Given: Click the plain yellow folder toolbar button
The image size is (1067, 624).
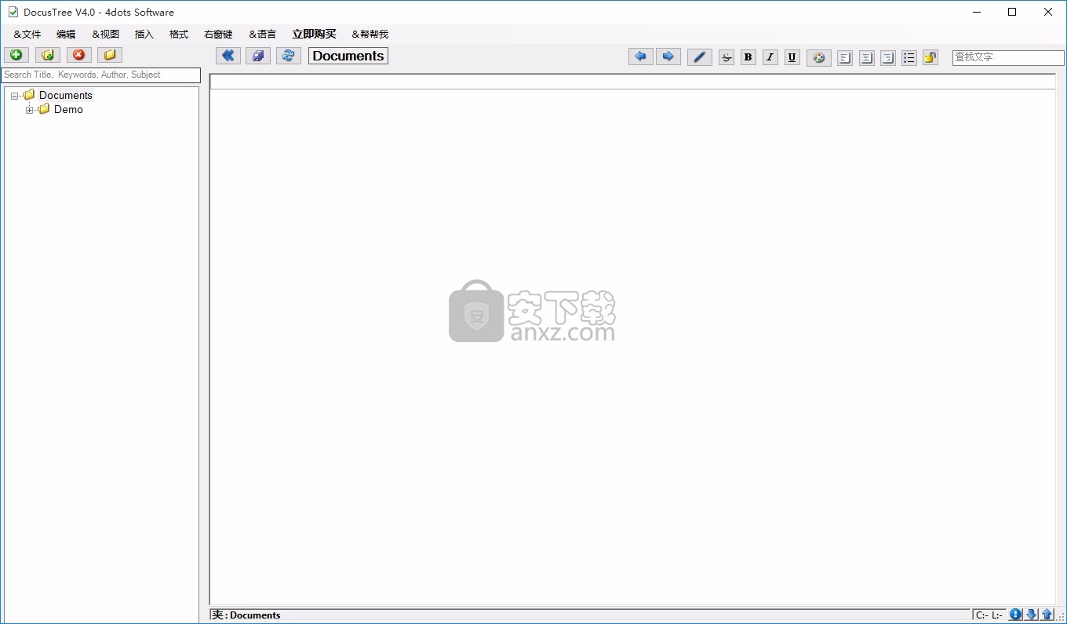Looking at the screenshot, I should click(110, 55).
